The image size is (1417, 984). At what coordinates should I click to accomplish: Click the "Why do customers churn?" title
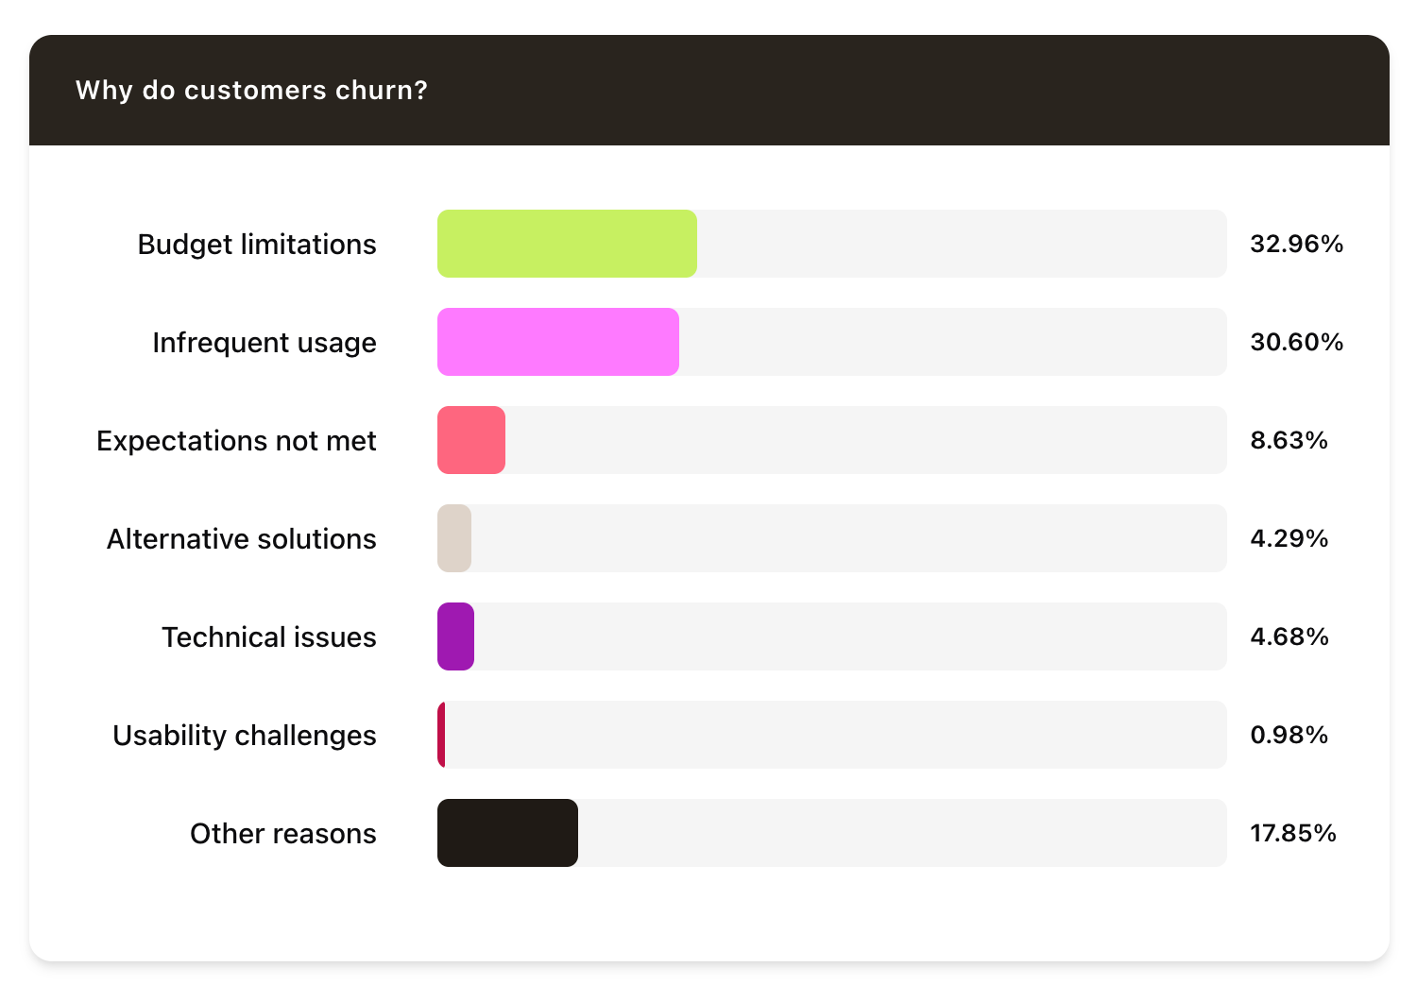pyautogui.click(x=251, y=90)
